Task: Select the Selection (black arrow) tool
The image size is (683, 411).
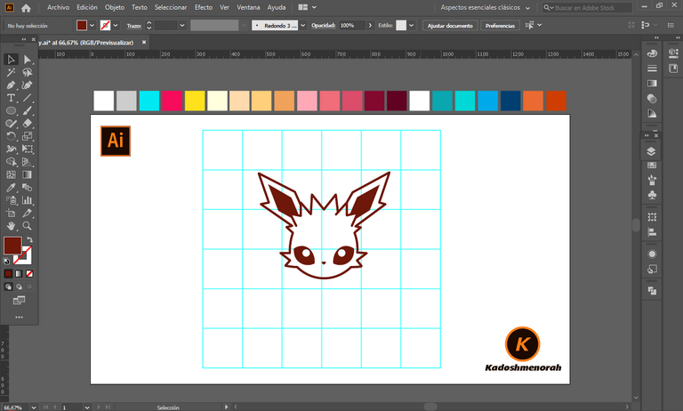Action: point(11,60)
